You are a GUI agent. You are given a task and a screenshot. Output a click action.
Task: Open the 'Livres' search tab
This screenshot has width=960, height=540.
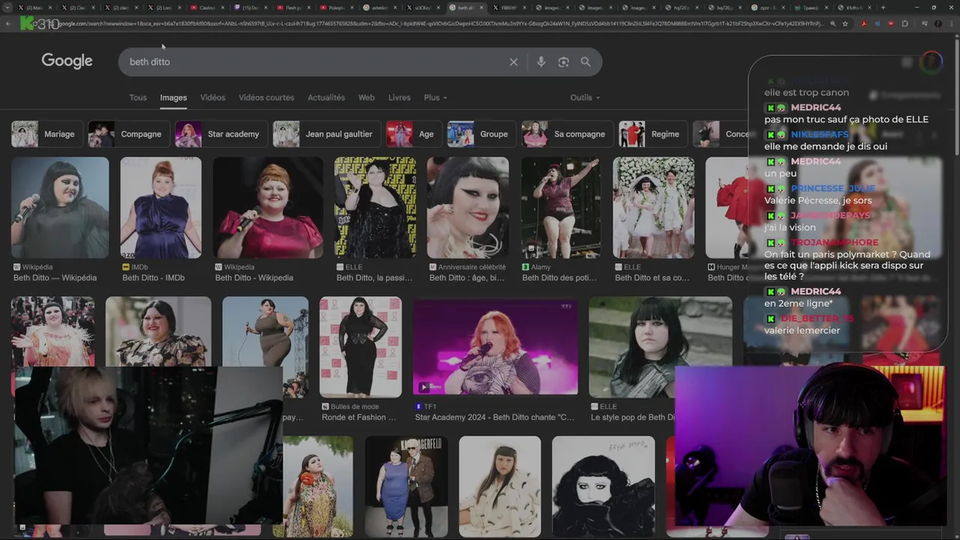(x=399, y=97)
